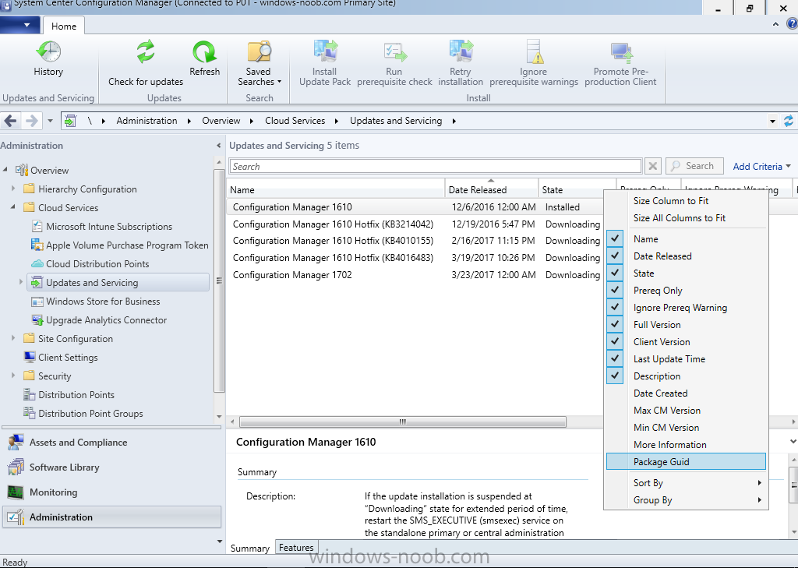Uncheck Last Update Time column option
The image size is (798, 568).
click(615, 359)
